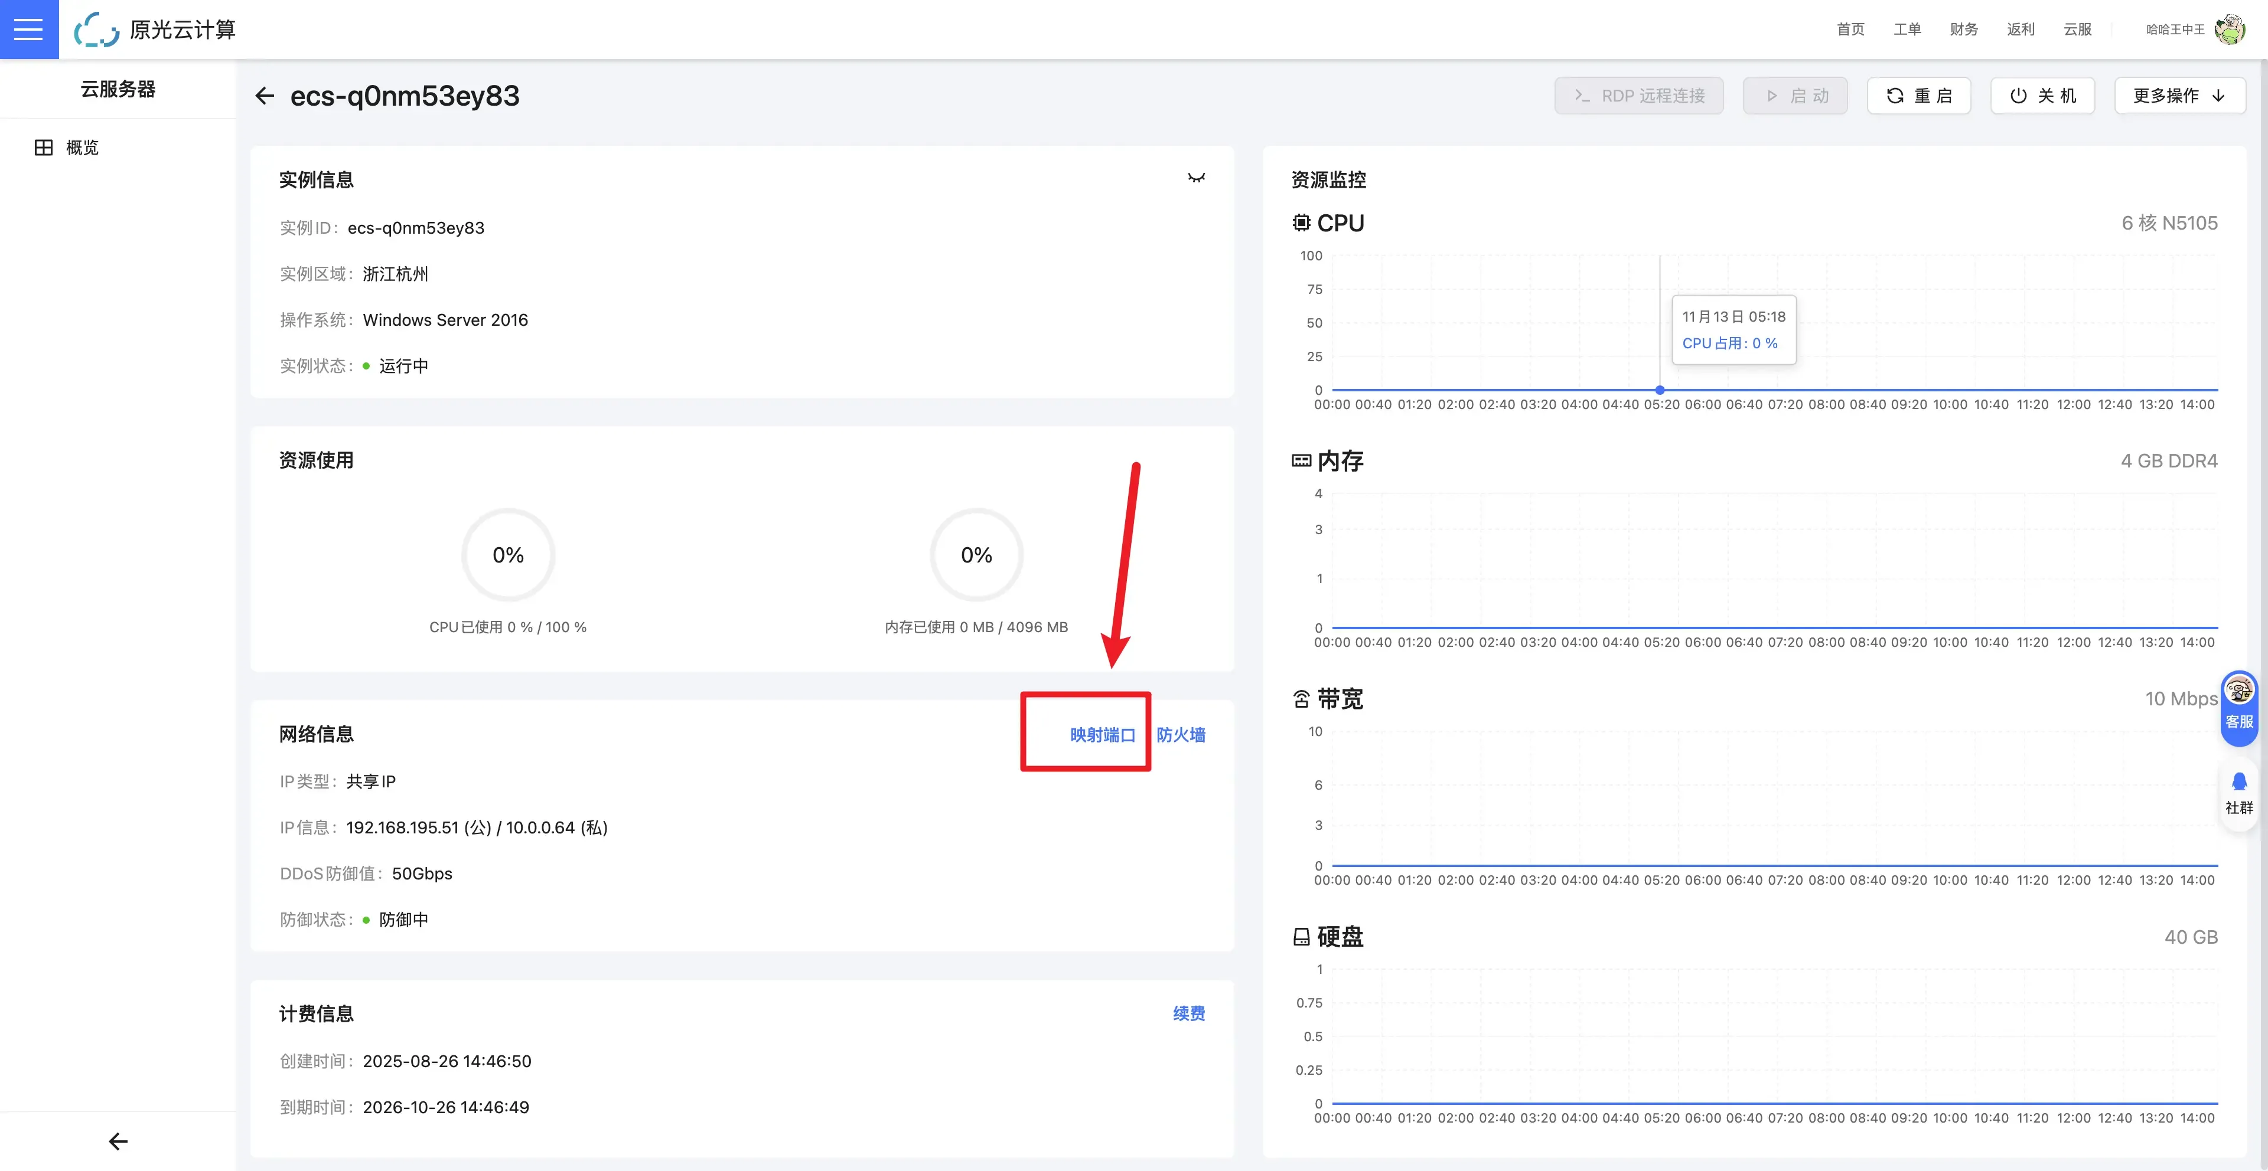Open the 防火墙 firewall link
Viewport: 2268px width, 1171px height.
pyautogui.click(x=1181, y=735)
